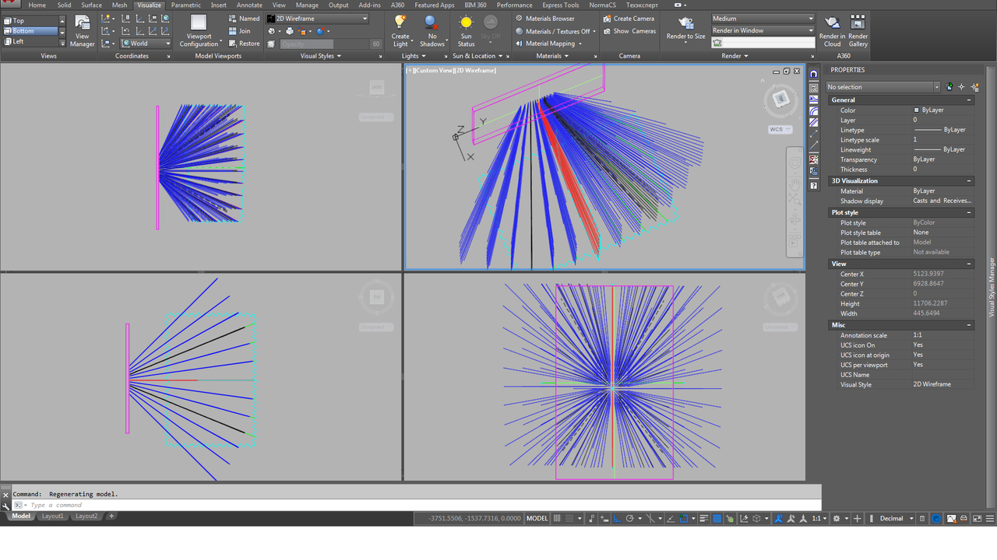The image size is (997, 560).
Task: Click the Customization icon on the status bar
Action: point(990,518)
